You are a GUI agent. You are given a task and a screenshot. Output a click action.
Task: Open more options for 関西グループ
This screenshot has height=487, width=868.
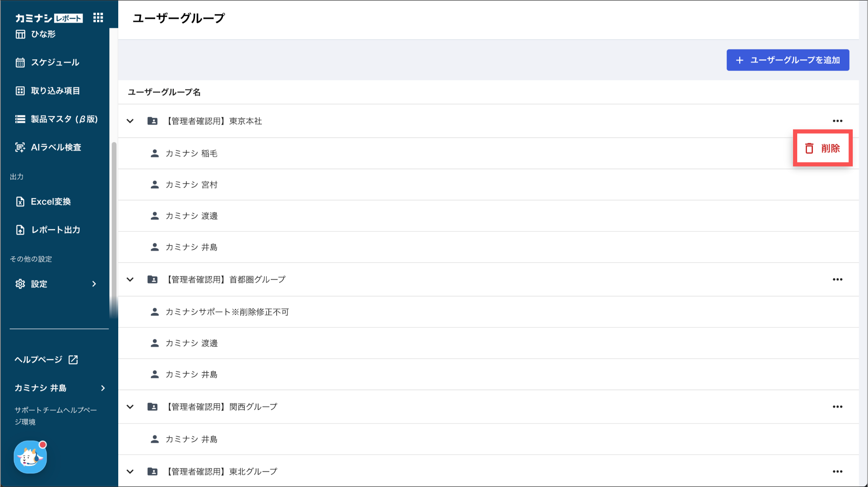coord(837,407)
